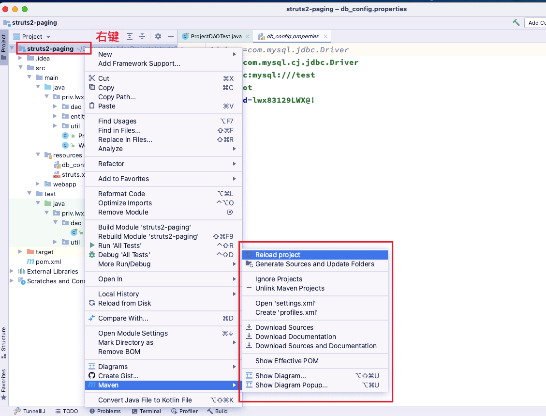Viewport: 546px width, 416px height.
Task: Click the Reload from Disk refresh icon
Action: (x=91, y=303)
